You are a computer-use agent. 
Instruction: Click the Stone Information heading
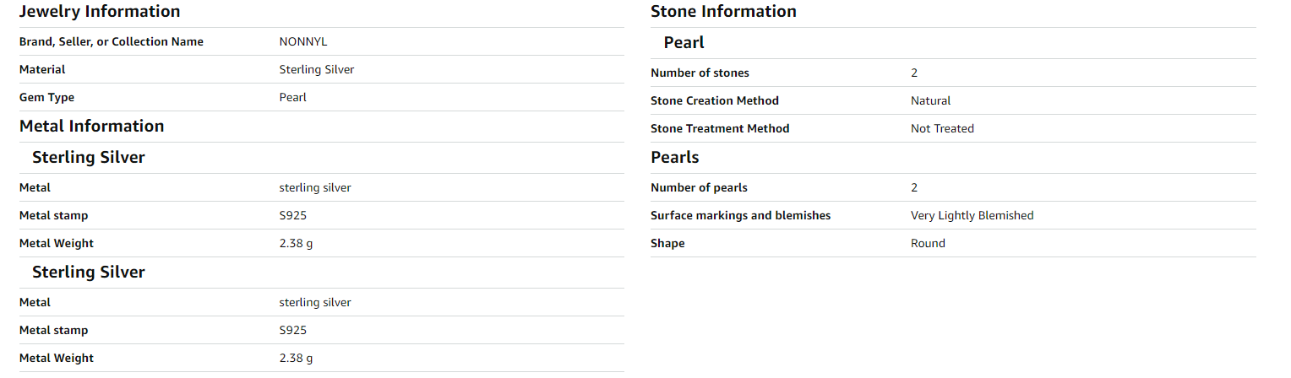723,12
